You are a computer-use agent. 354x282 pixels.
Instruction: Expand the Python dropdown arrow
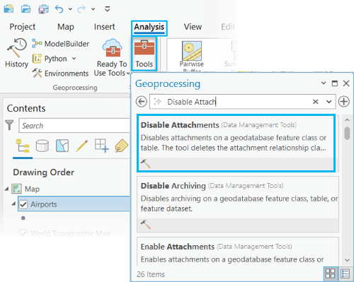point(74,59)
